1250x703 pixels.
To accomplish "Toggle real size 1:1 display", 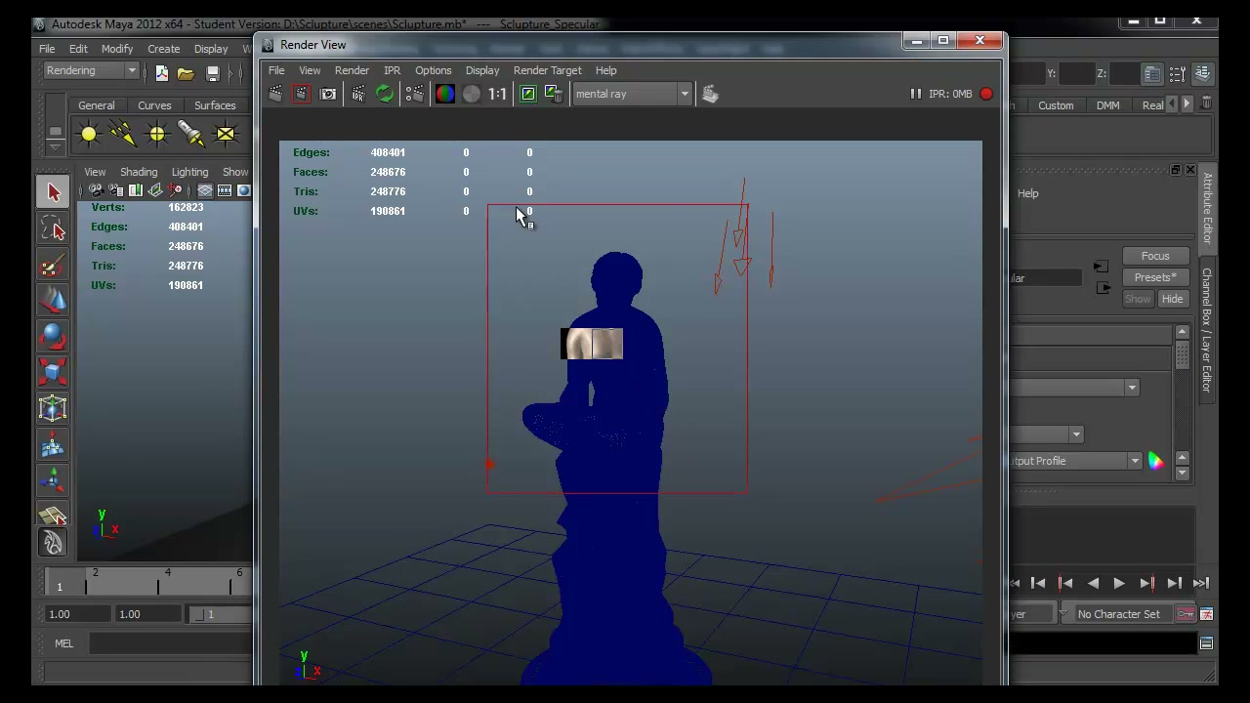I will coord(498,94).
